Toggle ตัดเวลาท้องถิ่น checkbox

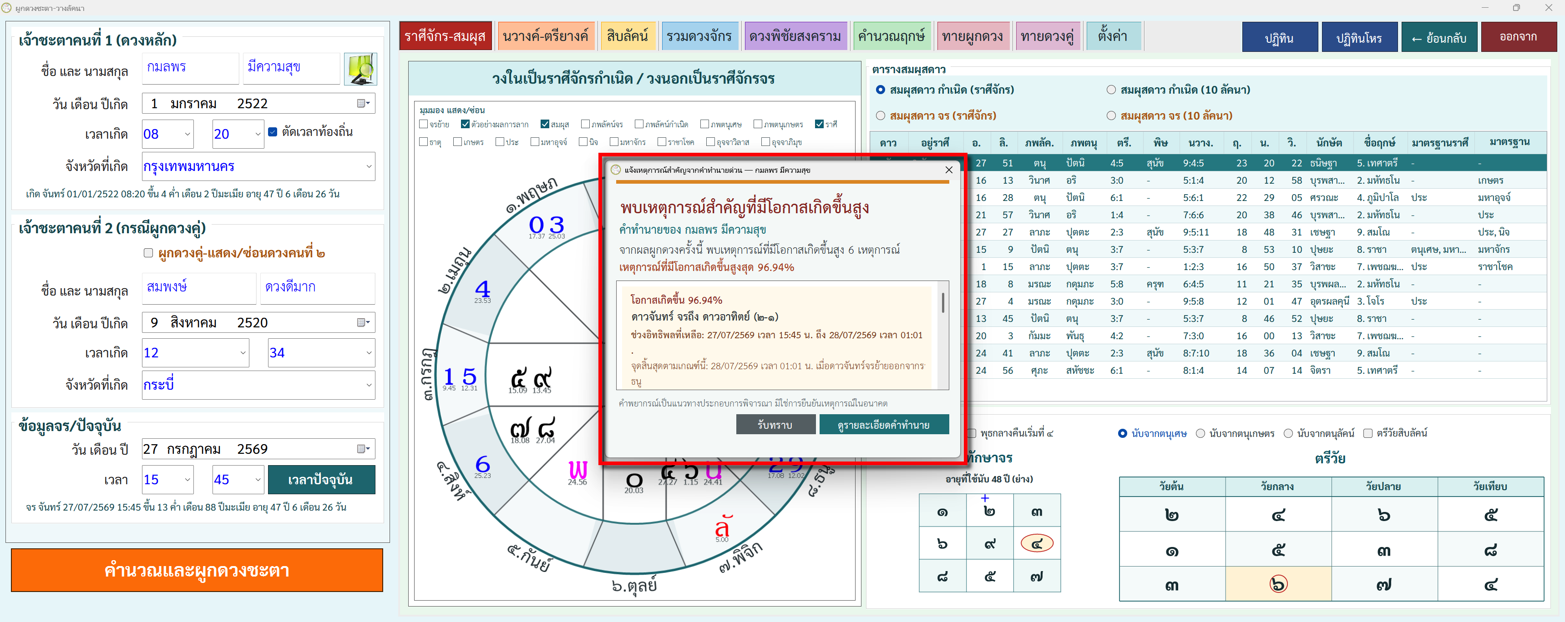(273, 132)
